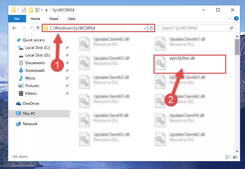Open Local Disk (D:) in sidebar

pyautogui.click(x=38, y=55)
